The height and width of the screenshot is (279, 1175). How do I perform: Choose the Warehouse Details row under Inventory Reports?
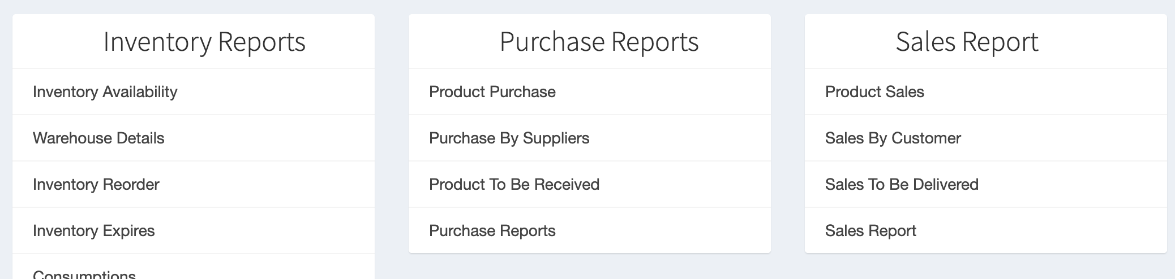[194, 138]
